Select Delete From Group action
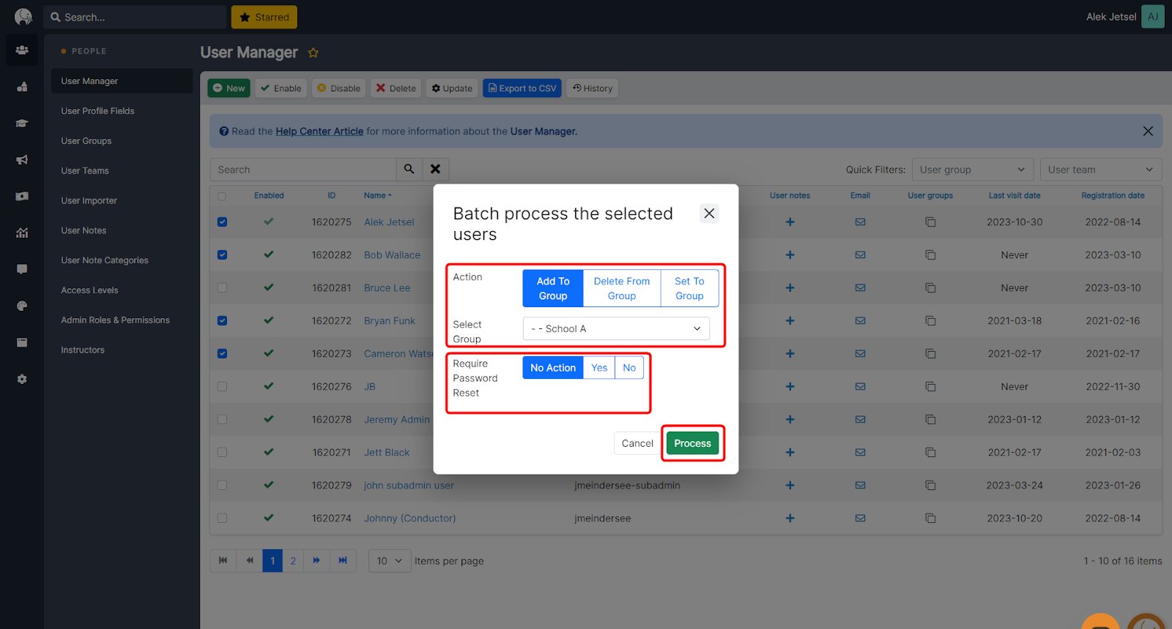This screenshot has height=629, width=1172. pos(622,288)
